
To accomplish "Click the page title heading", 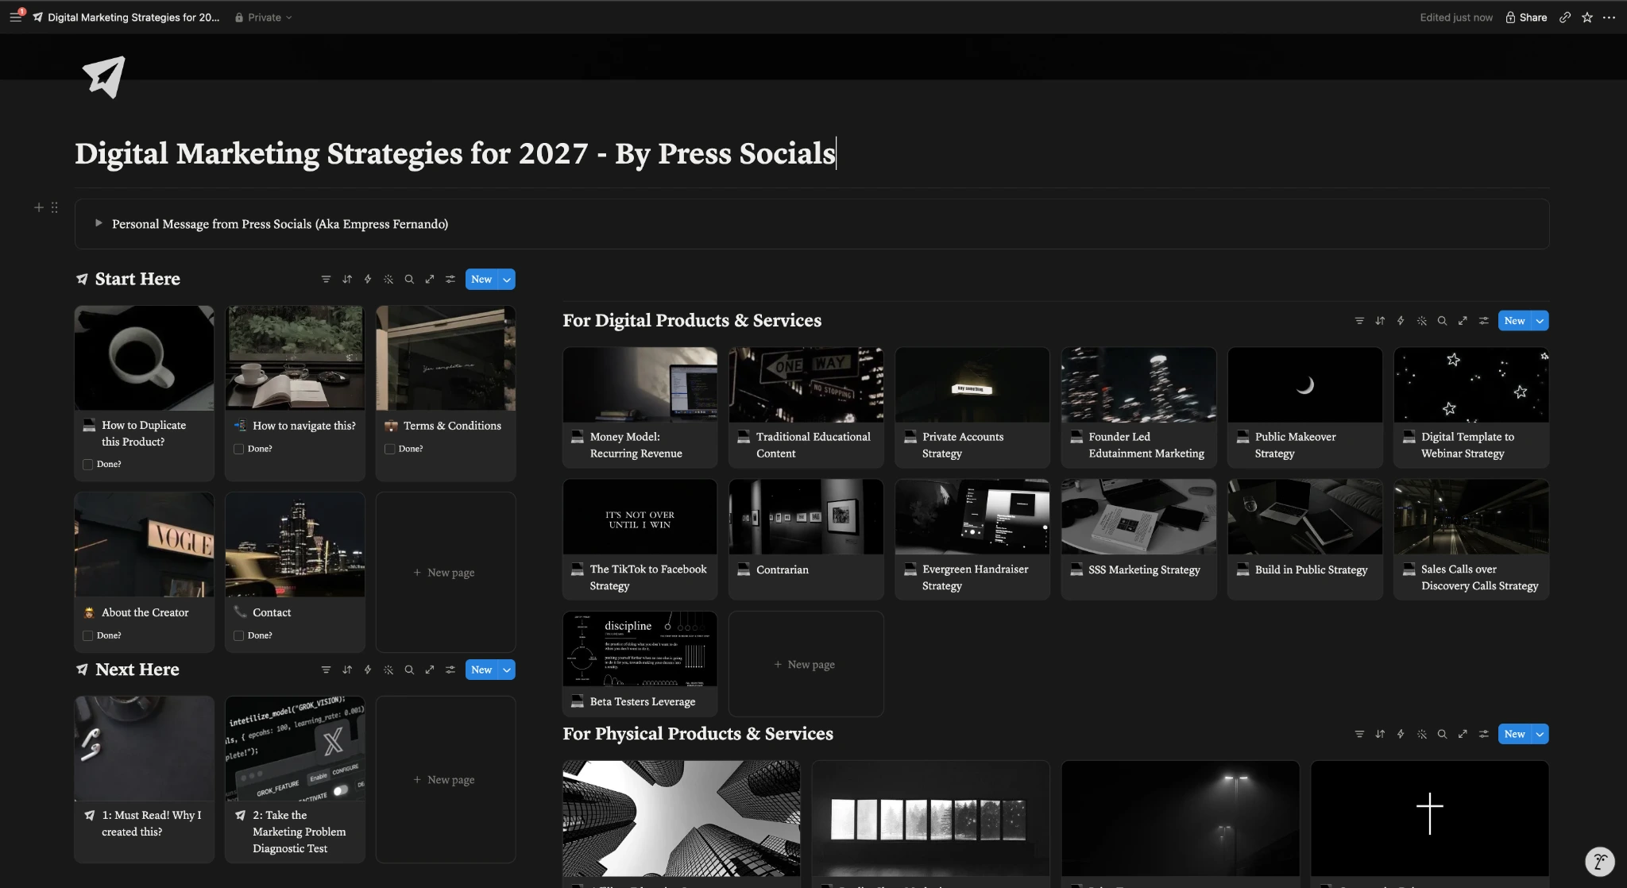I will [x=454, y=153].
